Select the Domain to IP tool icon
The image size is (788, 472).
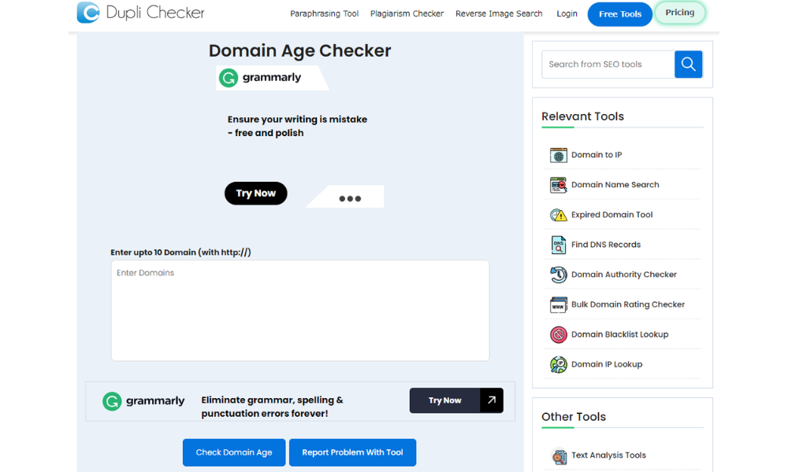[559, 155]
